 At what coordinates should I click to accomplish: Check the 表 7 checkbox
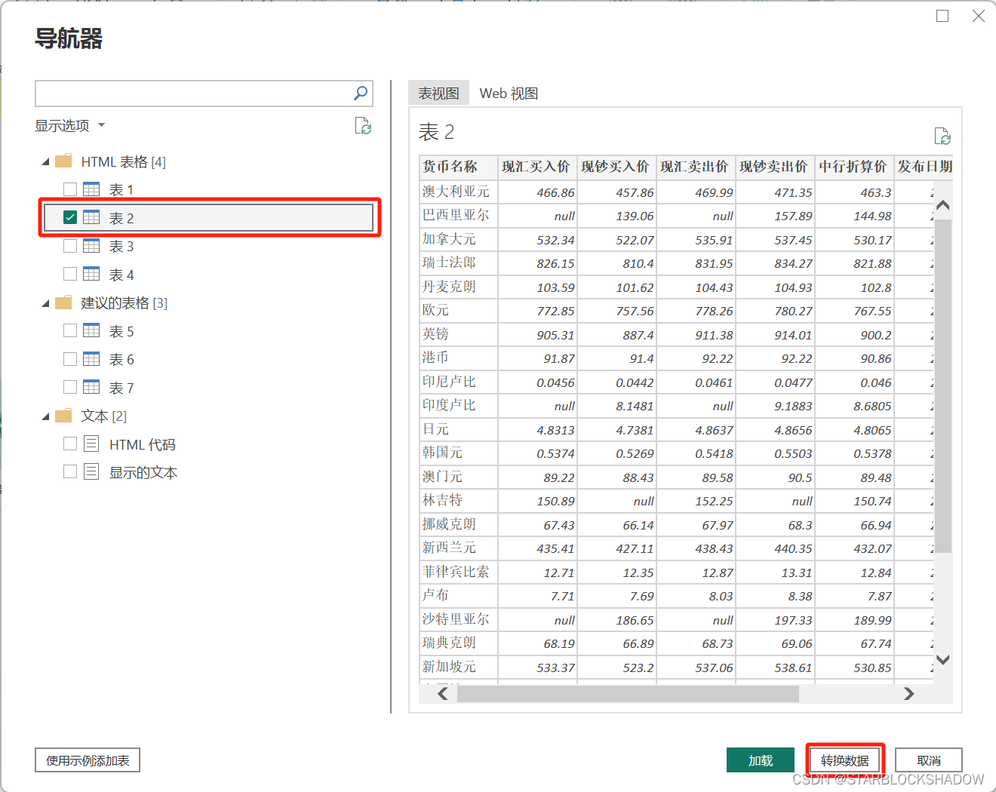(x=70, y=387)
